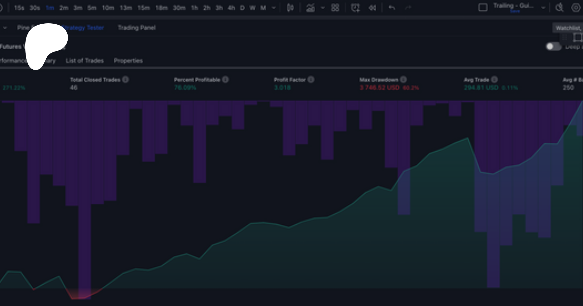Select the 15m timeframe
Image resolution: width=583 pixels, height=306 pixels.
143,8
